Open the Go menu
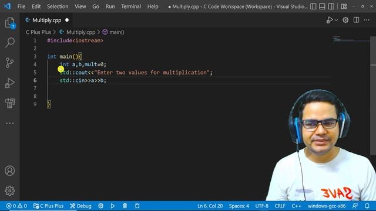The height and width of the screenshot is (211, 376). tap(96, 6)
